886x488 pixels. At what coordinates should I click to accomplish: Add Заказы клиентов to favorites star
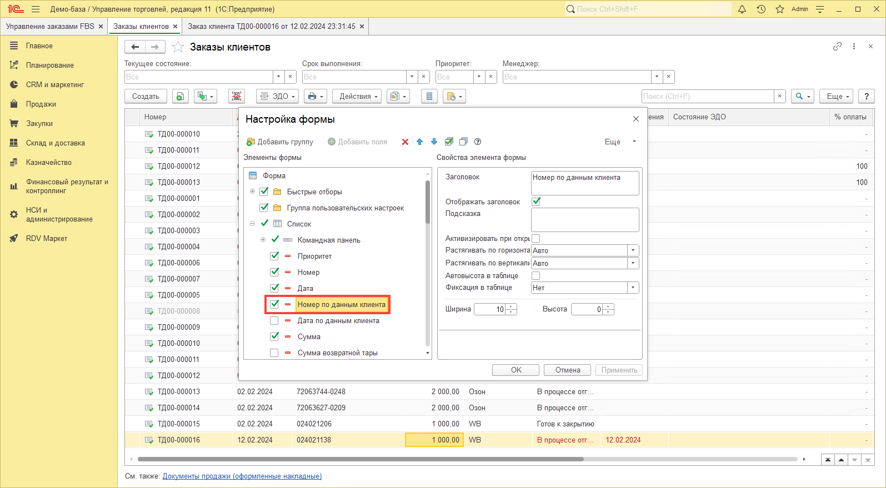(x=178, y=47)
